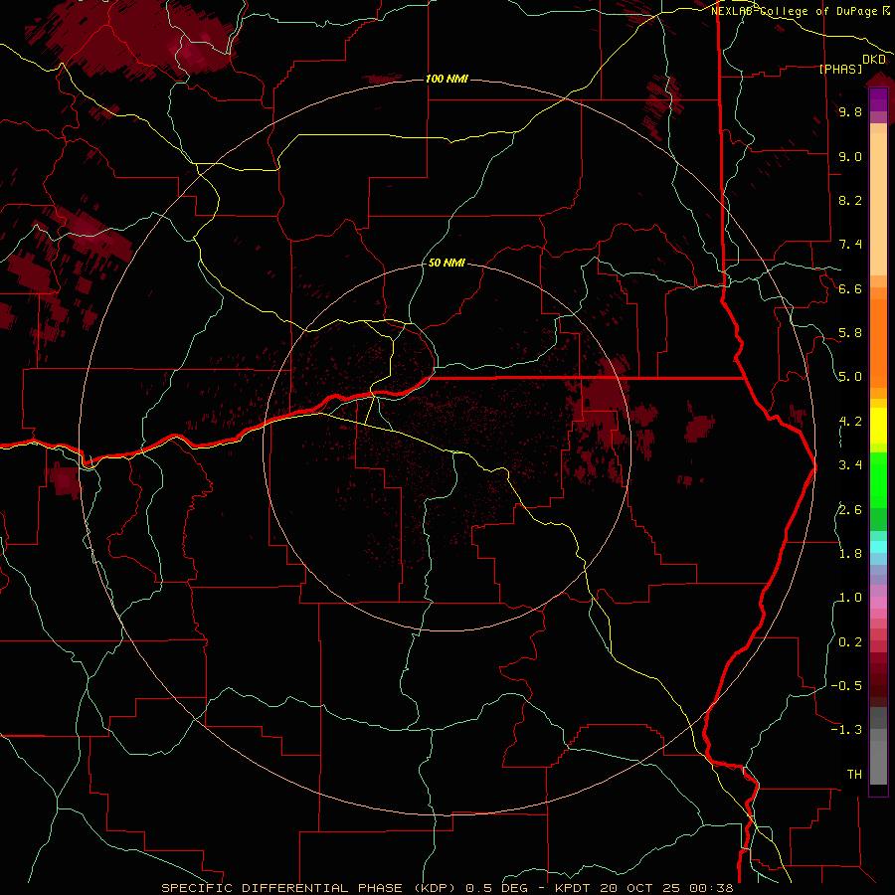
Task: Click the orange segment of the color bar
Action: (878, 344)
